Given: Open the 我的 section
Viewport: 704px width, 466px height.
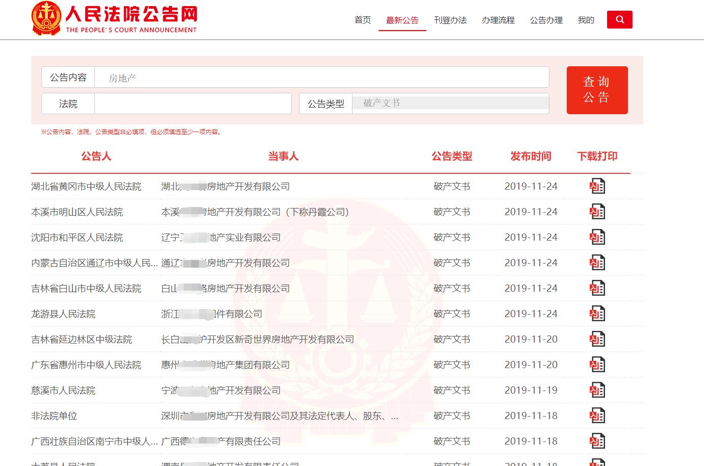Looking at the screenshot, I should point(586,20).
